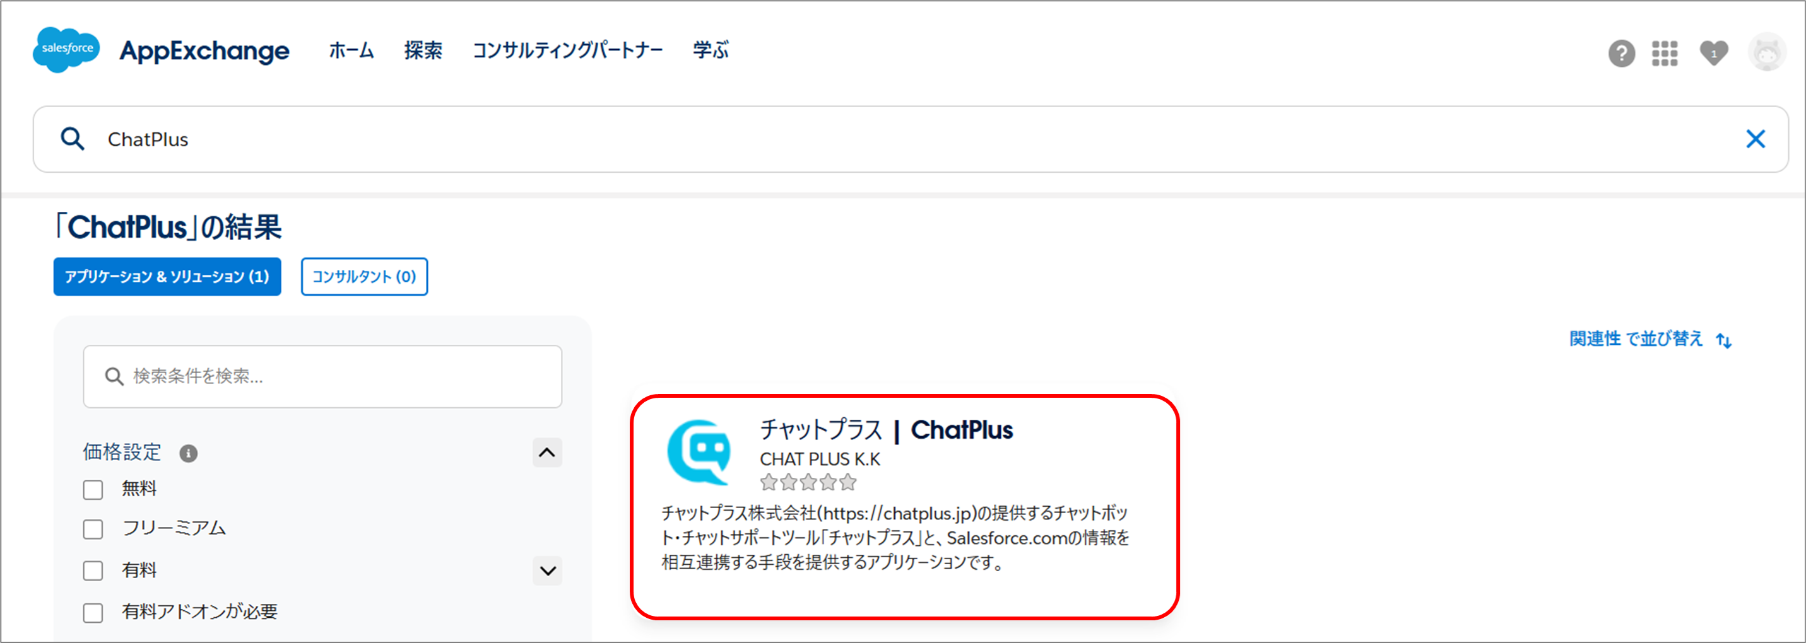This screenshot has width=1806, height=643.
Task: Click the magnifier icon in search bar
Action: (x=72, y=139)
